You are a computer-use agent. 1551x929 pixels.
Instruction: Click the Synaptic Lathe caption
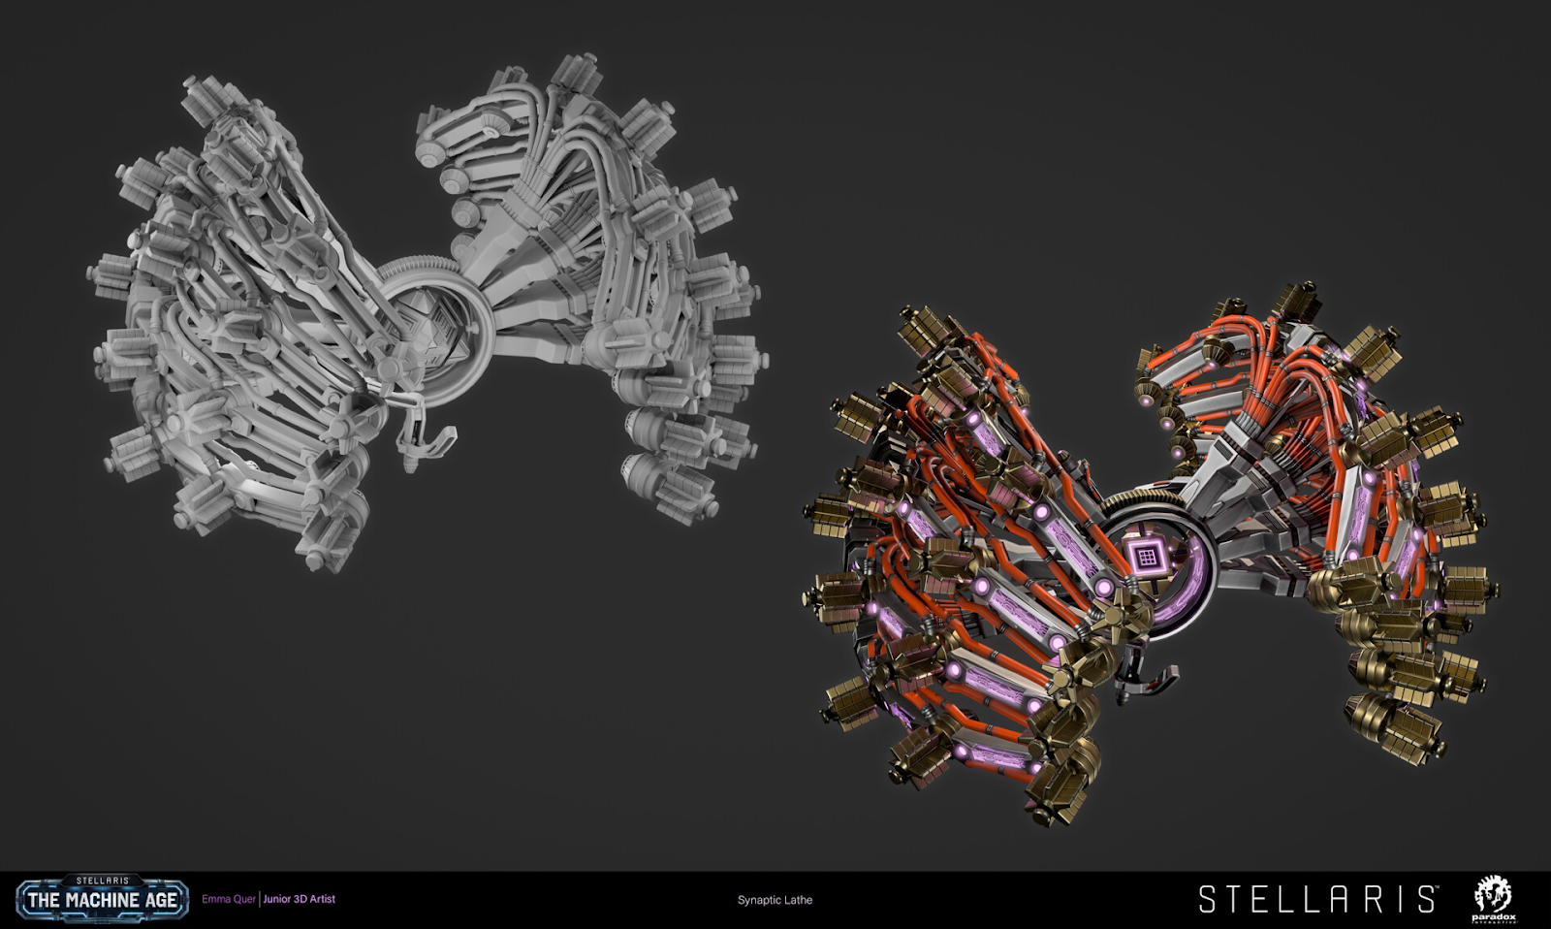point(775,900)
